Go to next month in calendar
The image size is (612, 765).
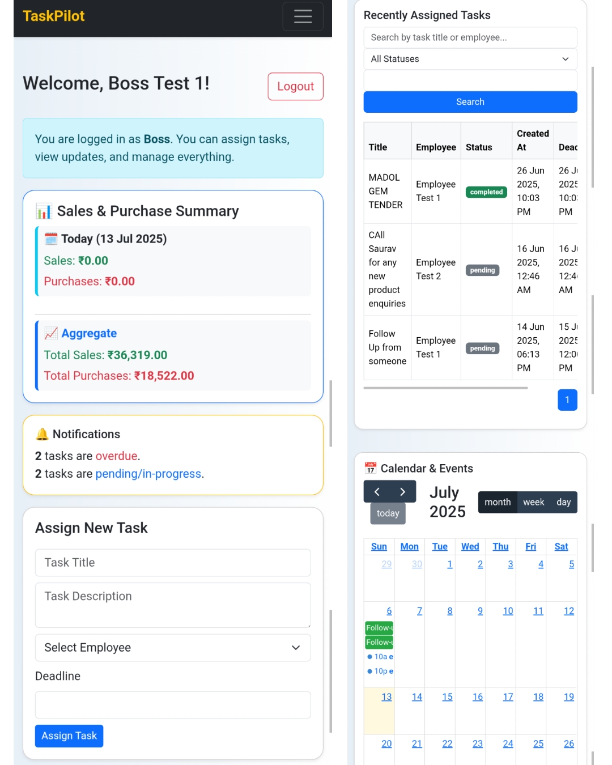[403, 492]
